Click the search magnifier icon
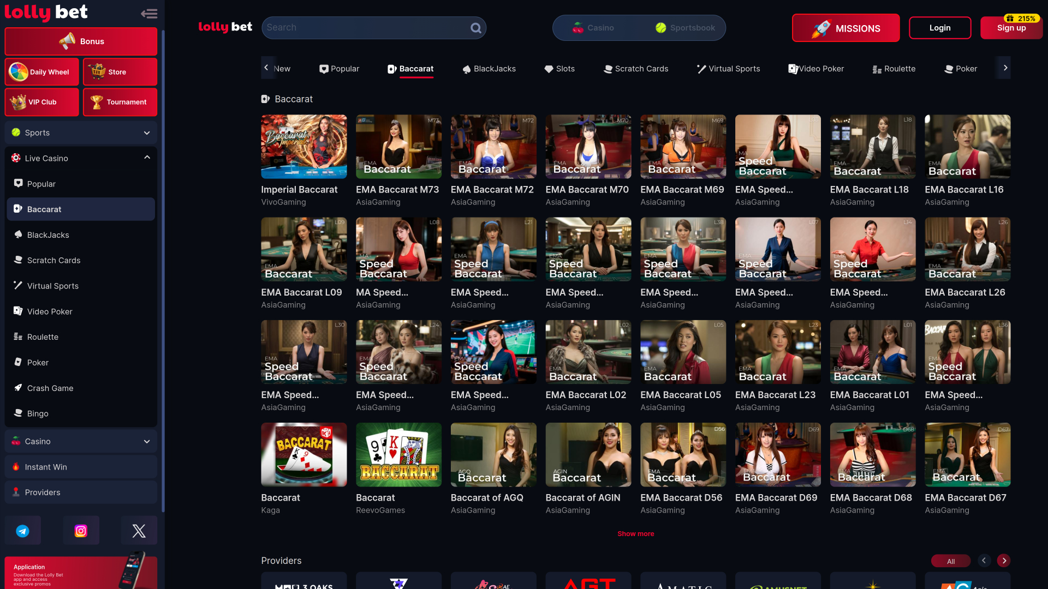Viewport: 1048px width, 589px height. click(x=475, y=27)
